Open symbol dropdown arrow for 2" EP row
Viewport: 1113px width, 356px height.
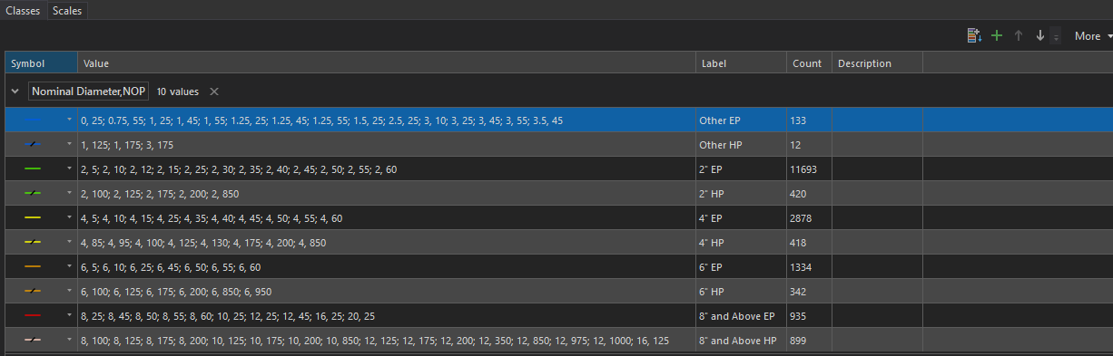[69, 168]
